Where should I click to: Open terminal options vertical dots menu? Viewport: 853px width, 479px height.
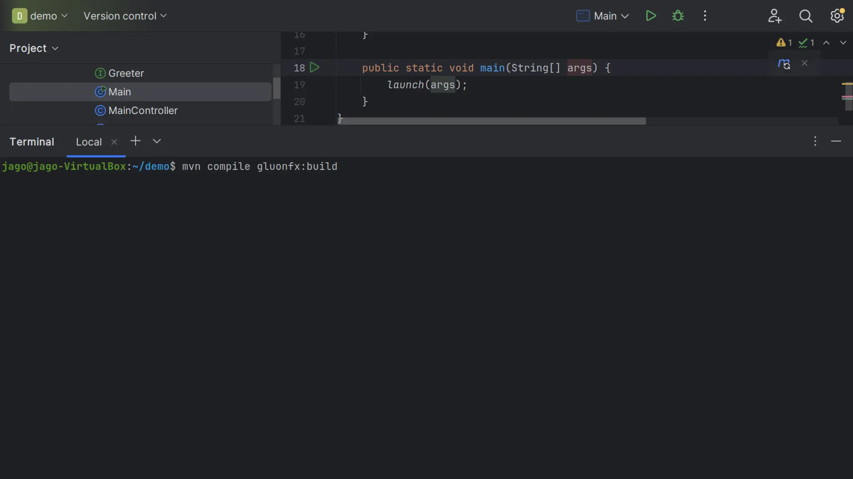[x=815, y=141]
